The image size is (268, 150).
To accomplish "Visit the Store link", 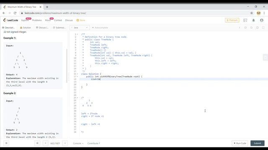I will [81, 20].
